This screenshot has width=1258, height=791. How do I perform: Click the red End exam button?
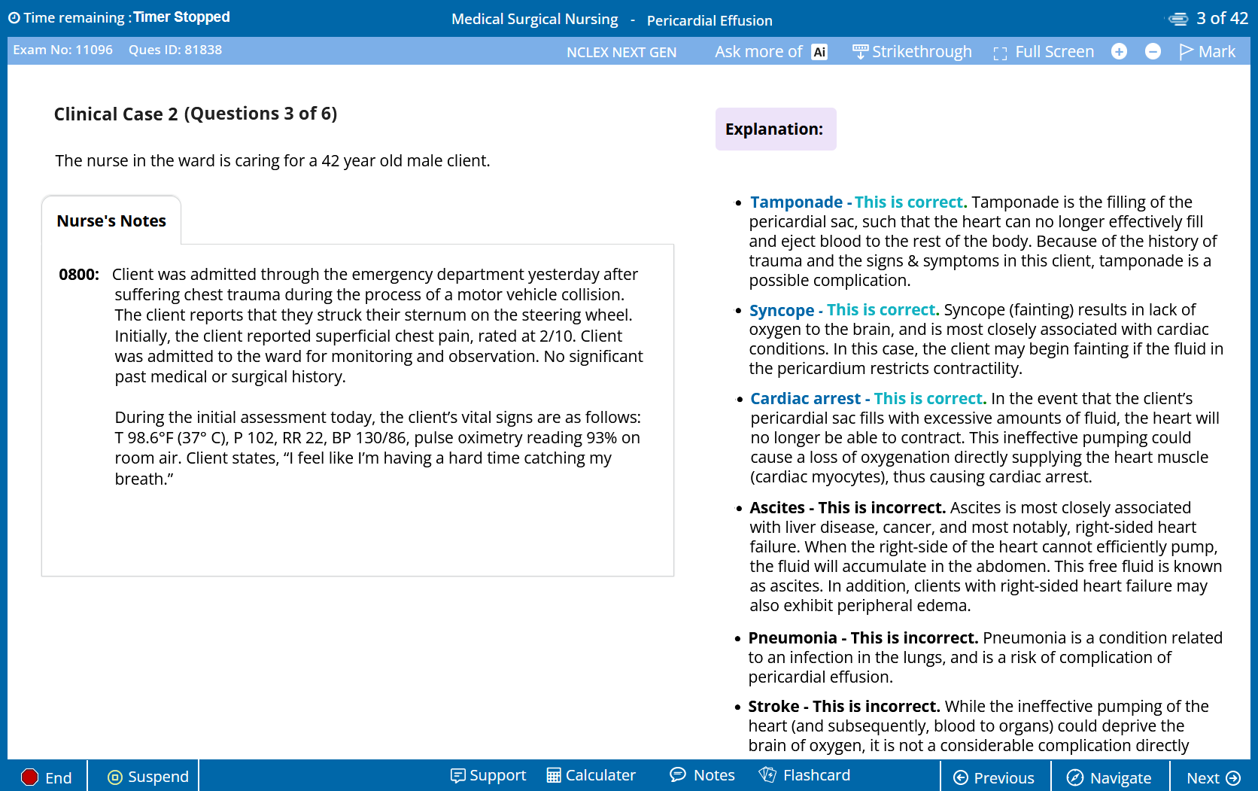pos(47,777)
